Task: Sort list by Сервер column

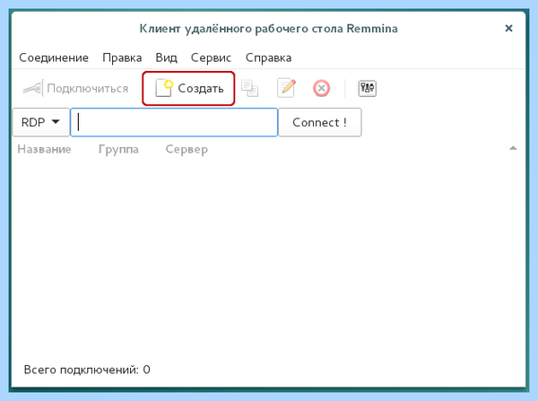Action: click(187, 150)
